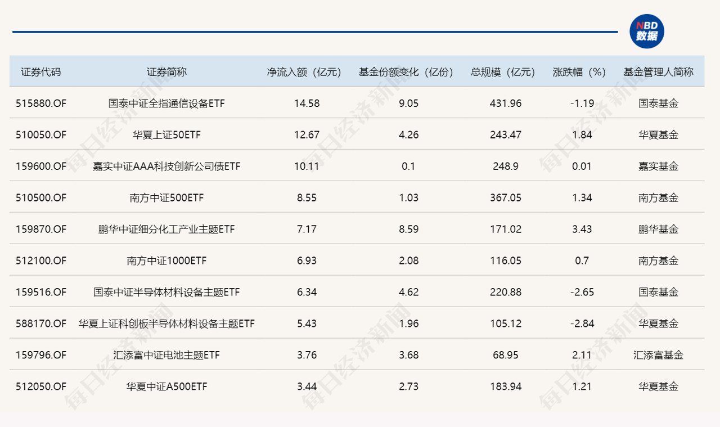Select change percent value -2.84
Screen dimensions: 720x427
[582, 324]
